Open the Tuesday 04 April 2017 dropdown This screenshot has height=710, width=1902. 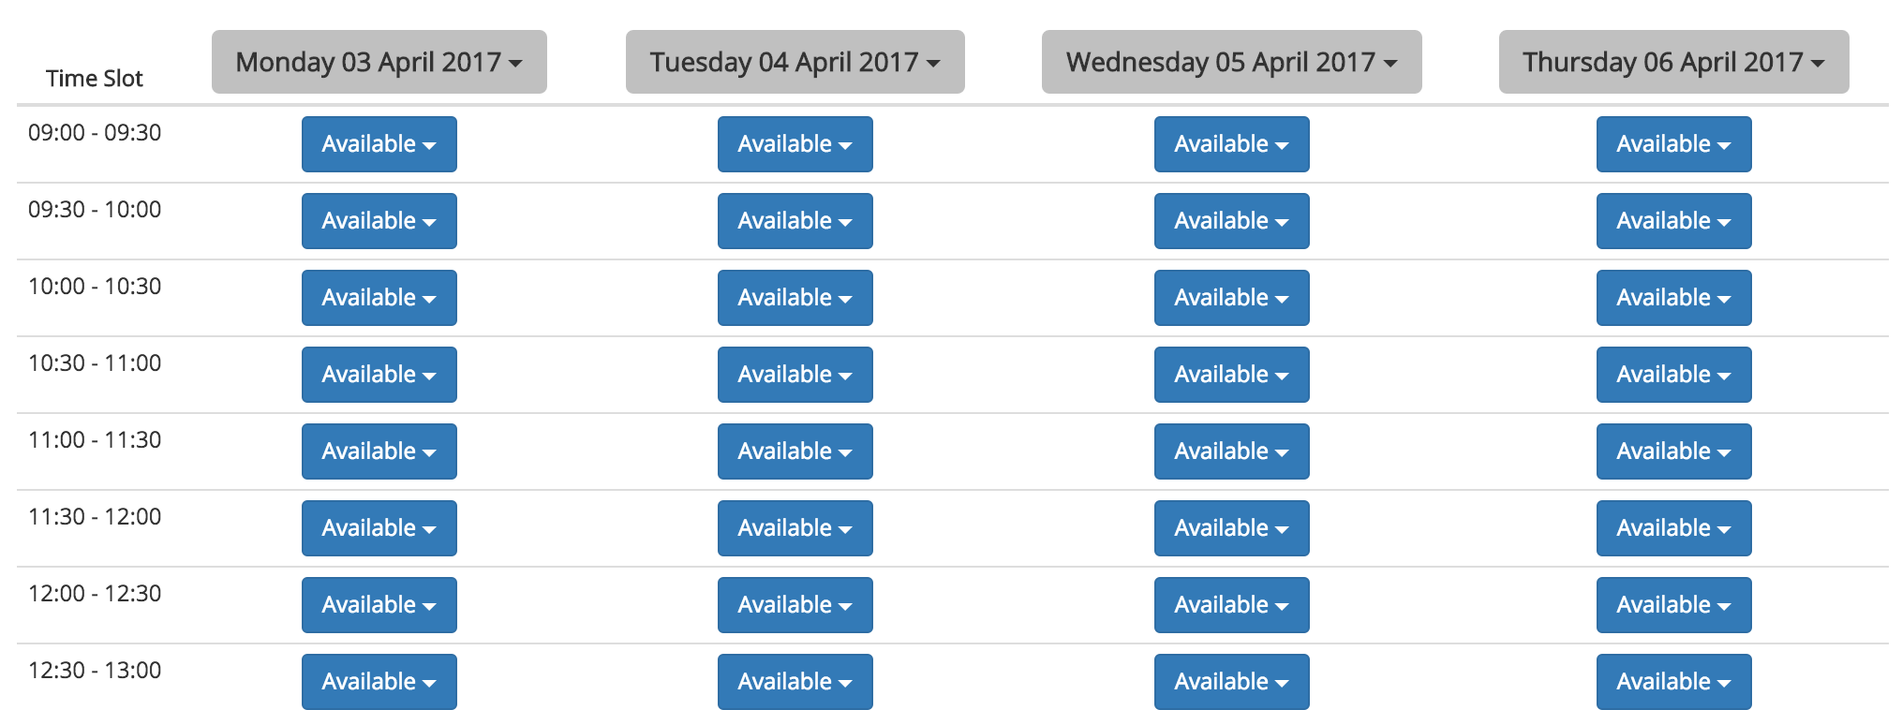click(795, 62)
